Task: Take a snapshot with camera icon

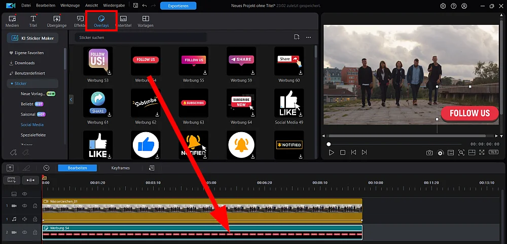Action: 429,153
